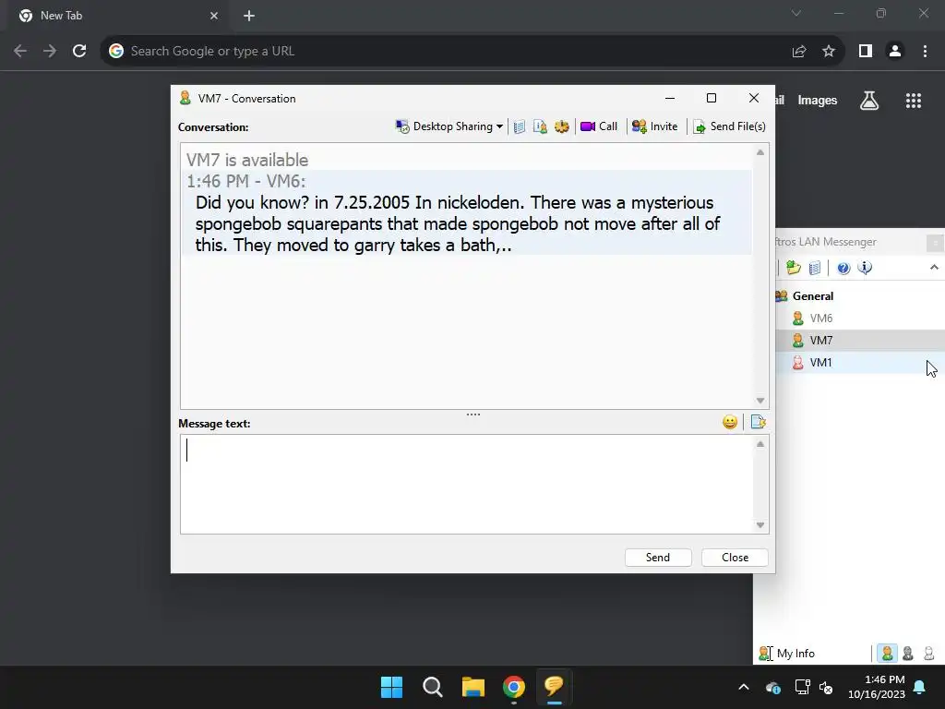Image resolution: width=945 pixels, height=709 pixels.
Task: Open the about info bubble icon
Action: (x=865, y=268)
